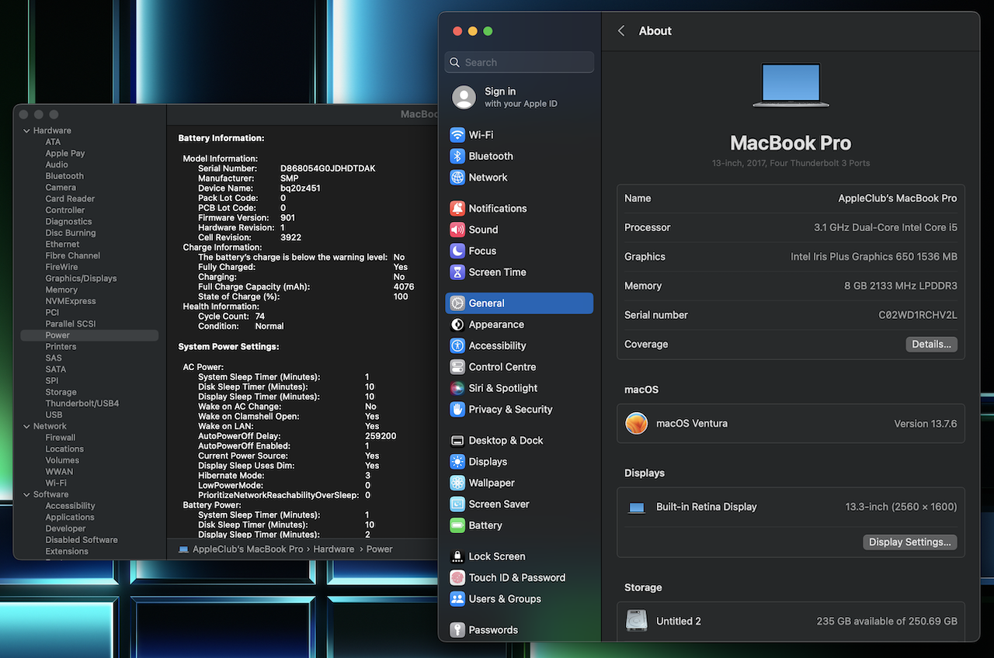
Task: Select the Siri & Spotlight icon
Action: [x=457, y=388]
